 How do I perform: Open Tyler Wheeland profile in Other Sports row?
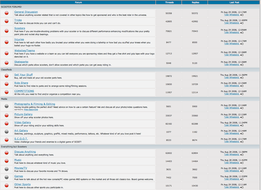(232, 187)
